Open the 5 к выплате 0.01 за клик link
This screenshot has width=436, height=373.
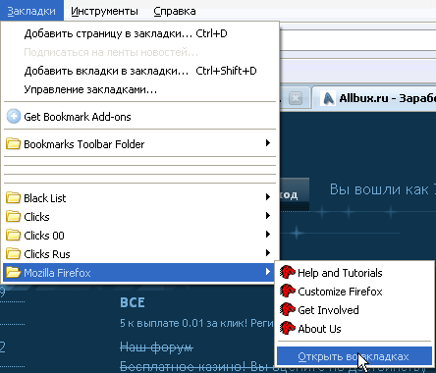click(x=196, y=323)
